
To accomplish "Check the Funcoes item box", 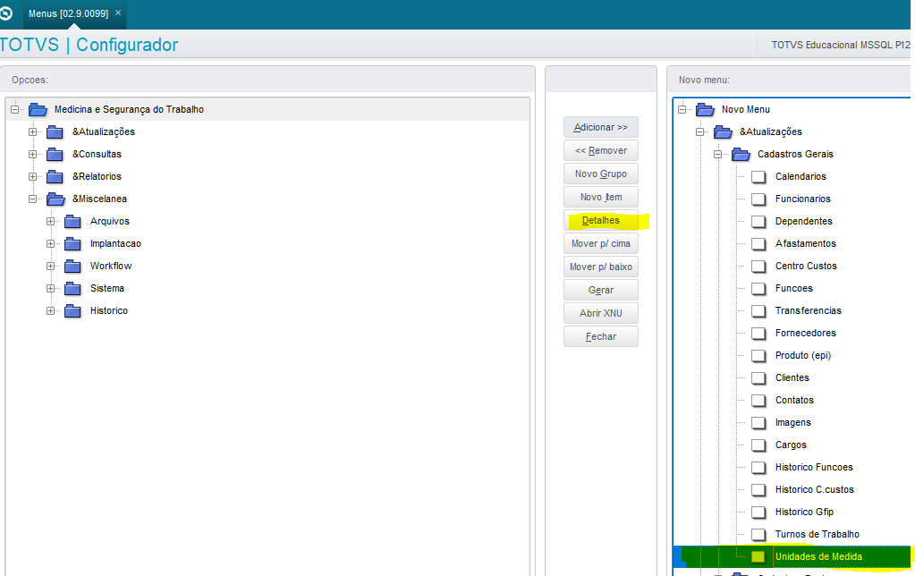I will [x=758, y=288].
